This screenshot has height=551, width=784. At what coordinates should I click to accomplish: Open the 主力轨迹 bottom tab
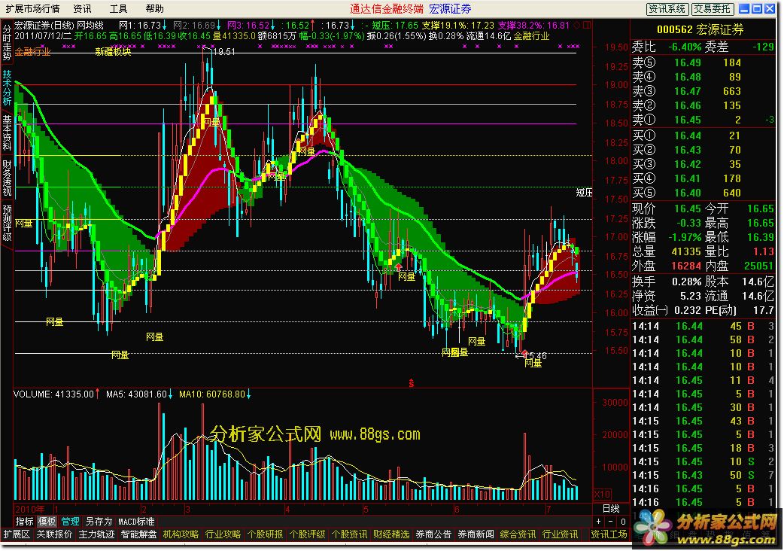pos(96,534)
